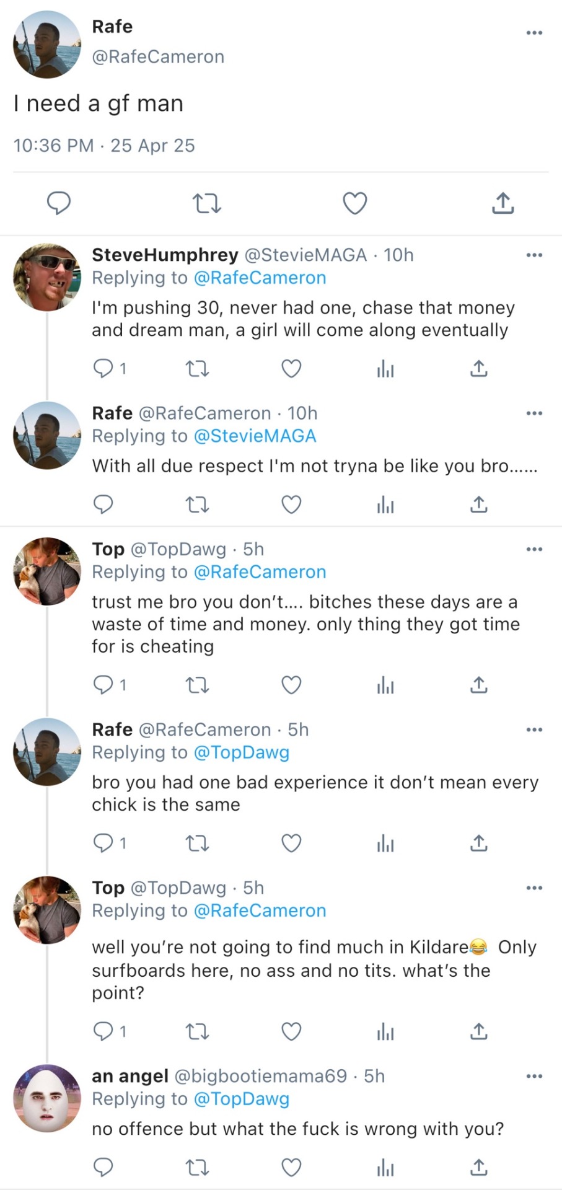The image size is (562, 1190).
Task: Open an angel's egg avatar profile
Action: [47, 1098]
